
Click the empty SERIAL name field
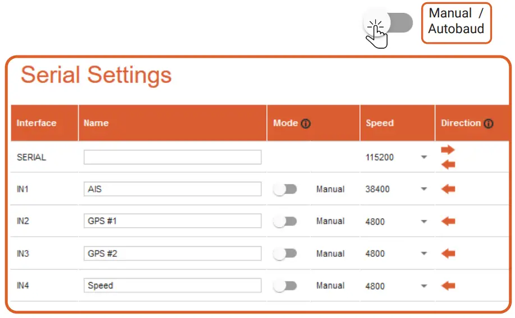point(172,157)
